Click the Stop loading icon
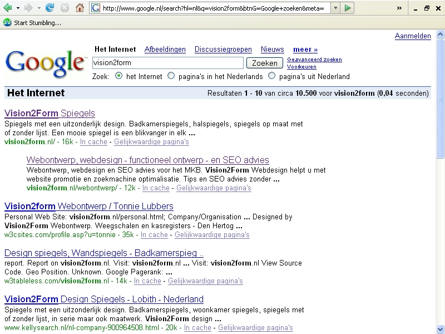The width and height of the screenshot is (445, 334). point(65,8)
